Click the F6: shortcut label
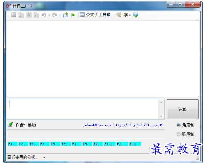 (66, 144)
